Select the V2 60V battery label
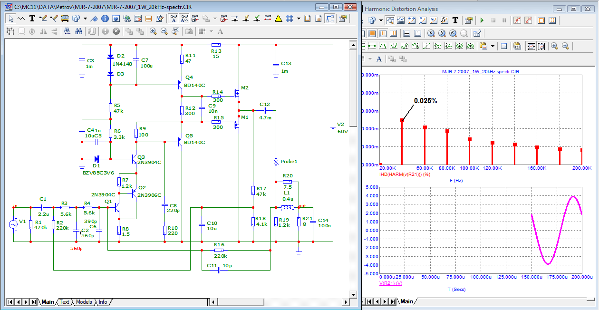 click(x=342, y=127)
